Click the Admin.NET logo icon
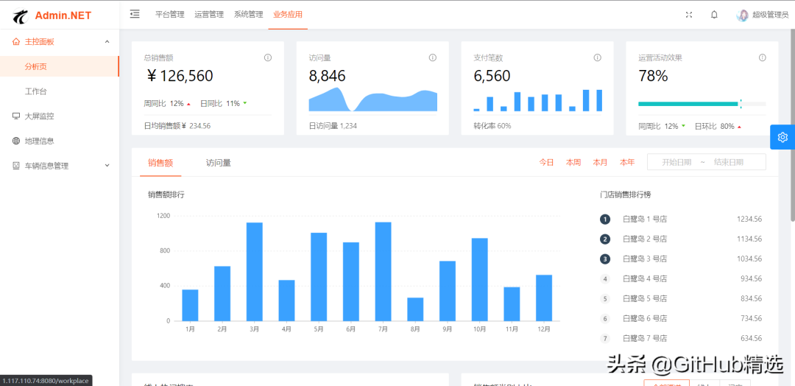The width and height of the screenshot is (795, 386). coord(21,16)
